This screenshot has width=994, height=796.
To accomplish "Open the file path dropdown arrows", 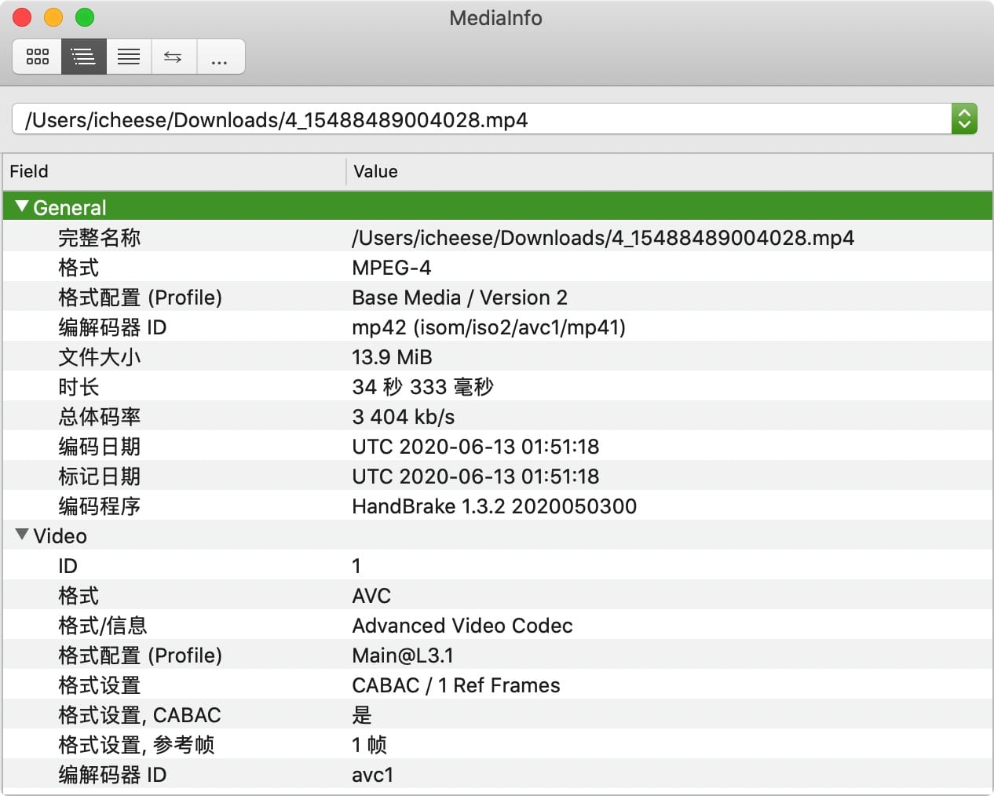I will click(964, 119).
